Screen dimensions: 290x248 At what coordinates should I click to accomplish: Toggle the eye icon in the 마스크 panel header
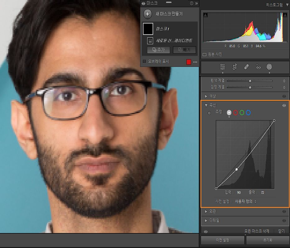[143, 3]
